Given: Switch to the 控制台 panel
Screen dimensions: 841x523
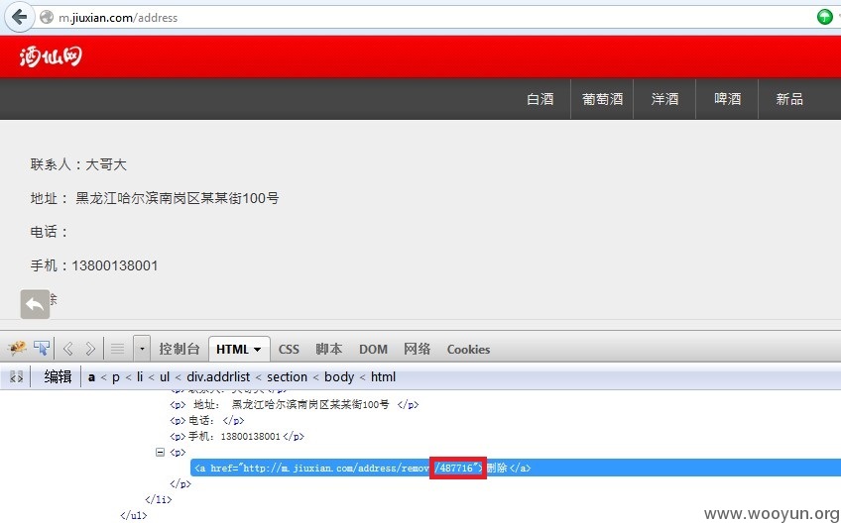Looking at the screenshot, I should (180, 350).
